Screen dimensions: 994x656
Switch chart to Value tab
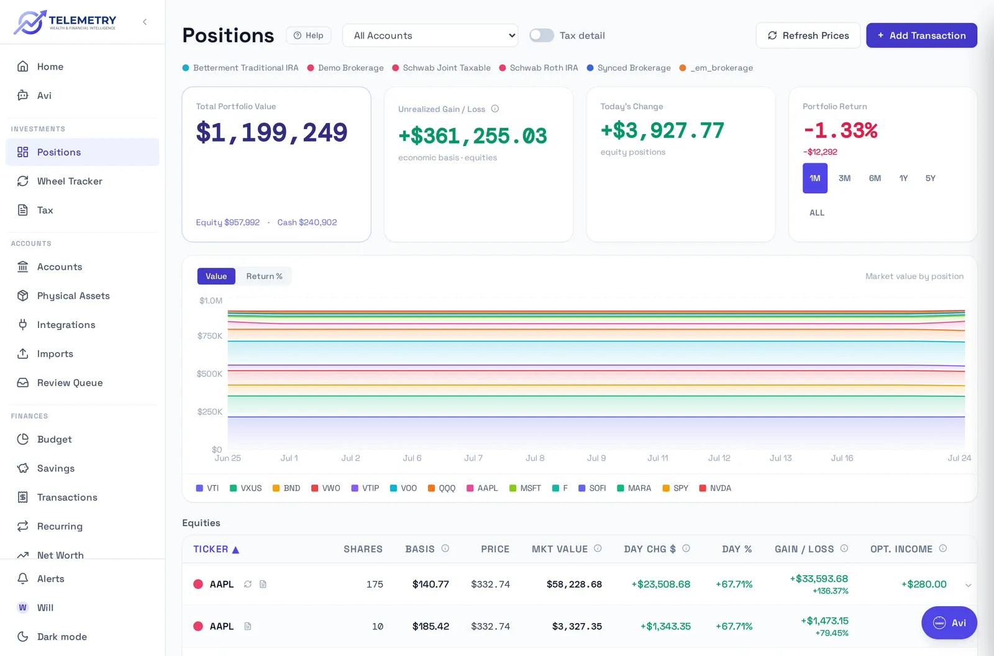[216, 276]
